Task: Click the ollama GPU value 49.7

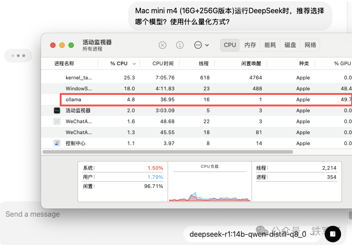Action: [x=346, y=99]
